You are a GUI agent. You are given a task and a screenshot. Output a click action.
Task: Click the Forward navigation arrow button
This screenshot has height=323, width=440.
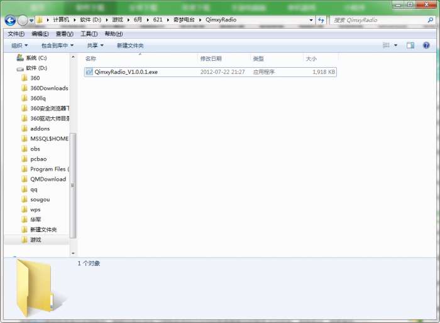[23, 20]
